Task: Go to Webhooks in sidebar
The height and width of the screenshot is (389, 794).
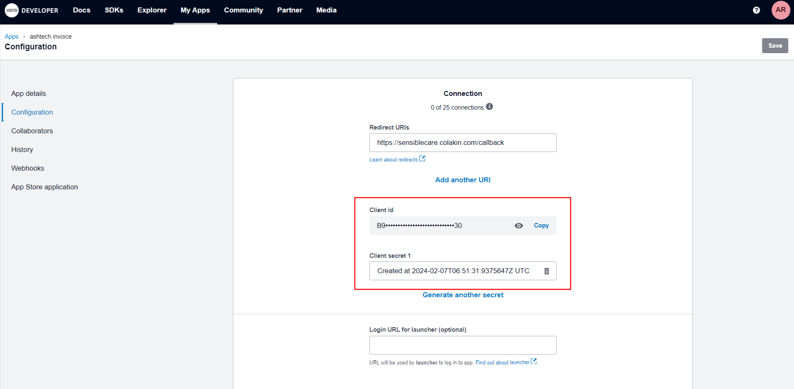Action: (28, 168)
